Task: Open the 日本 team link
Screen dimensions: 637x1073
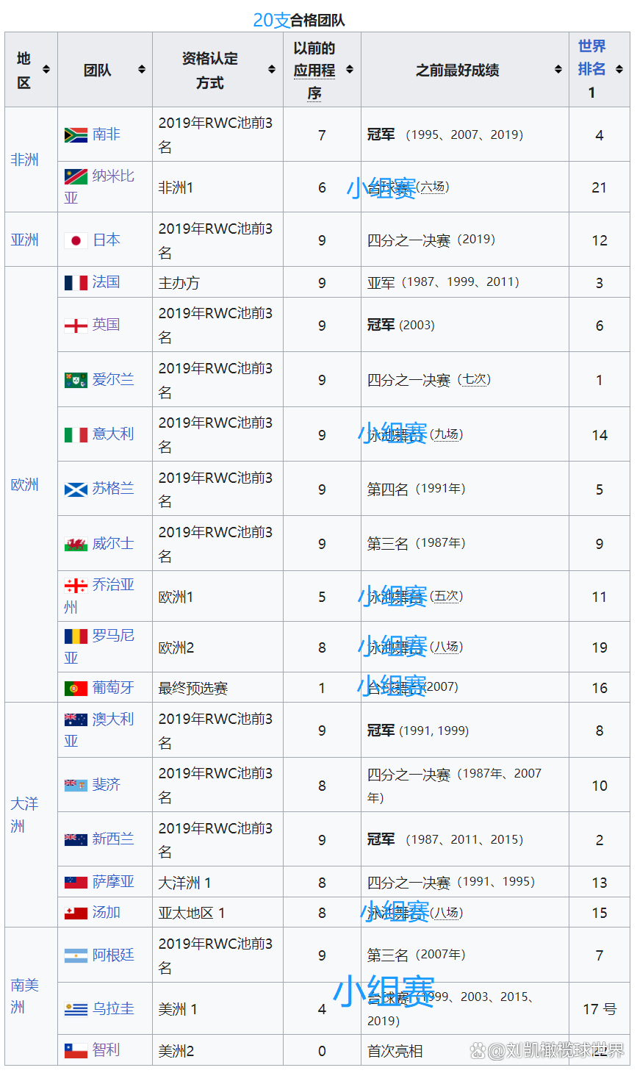Action: tap(107, 240)
